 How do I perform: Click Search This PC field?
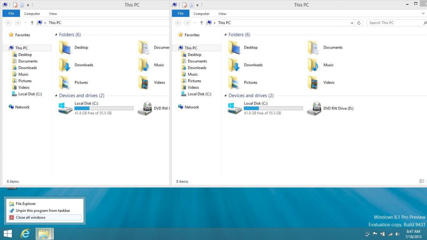pyautogui.click(x=396, y=23)
